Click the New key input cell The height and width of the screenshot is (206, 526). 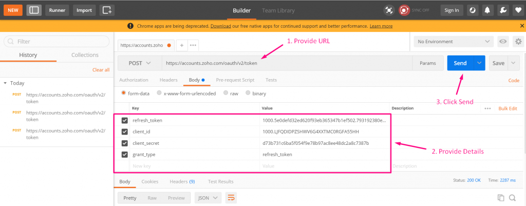(x=195, y=166)
